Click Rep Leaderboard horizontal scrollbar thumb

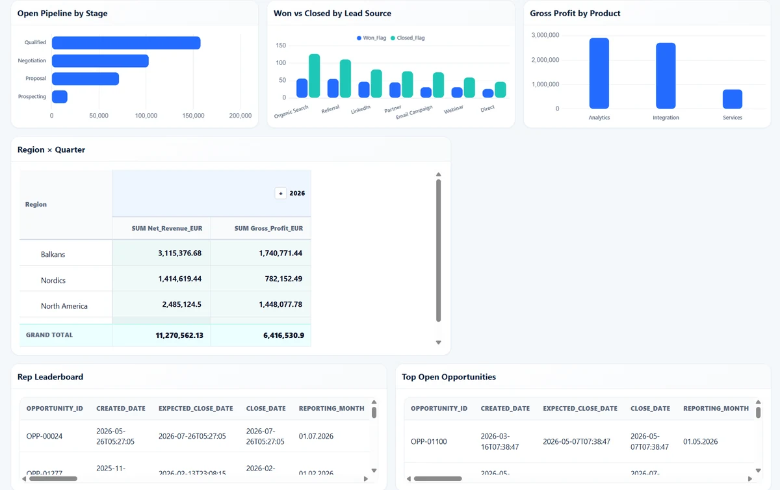point(52,478)
